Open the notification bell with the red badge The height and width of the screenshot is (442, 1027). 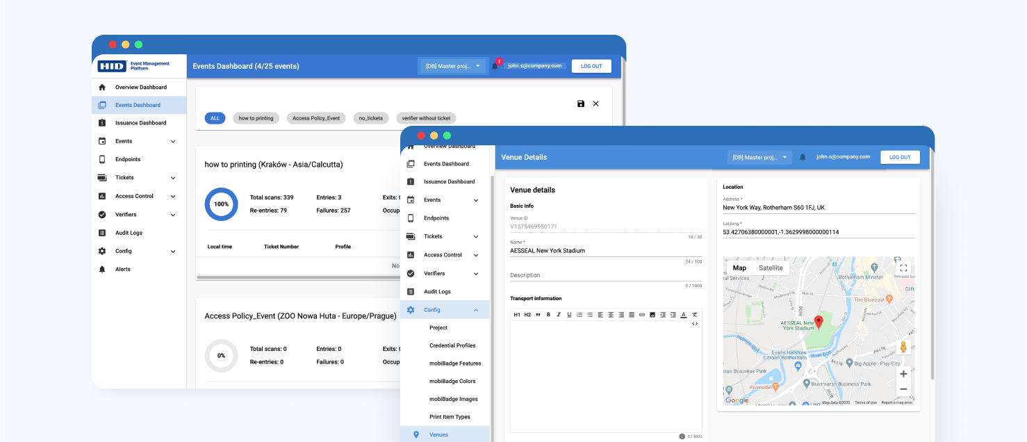495,66
